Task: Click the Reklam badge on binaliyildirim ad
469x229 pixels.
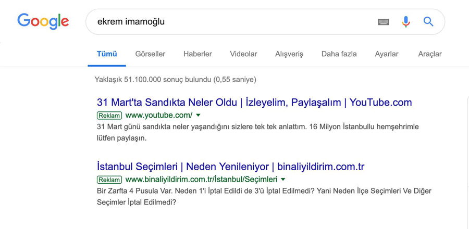Action: [109, 180]
